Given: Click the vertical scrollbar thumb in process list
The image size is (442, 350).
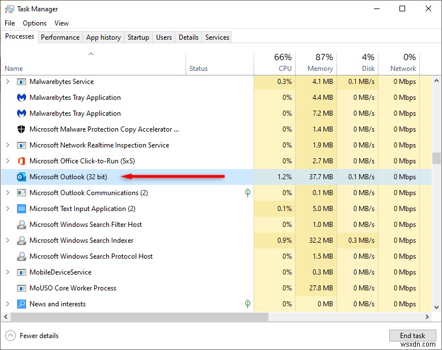Looking at the screenshot, I should [436, 158].
